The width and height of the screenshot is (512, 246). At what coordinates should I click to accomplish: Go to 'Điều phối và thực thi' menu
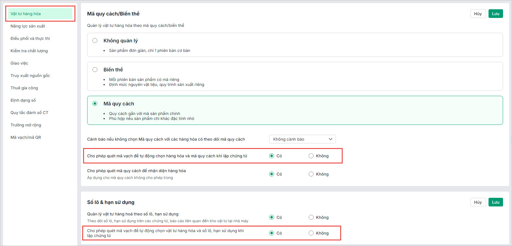[30, 38]
